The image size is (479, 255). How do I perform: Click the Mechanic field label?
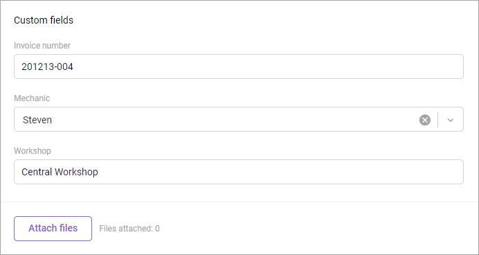point(32,98)
